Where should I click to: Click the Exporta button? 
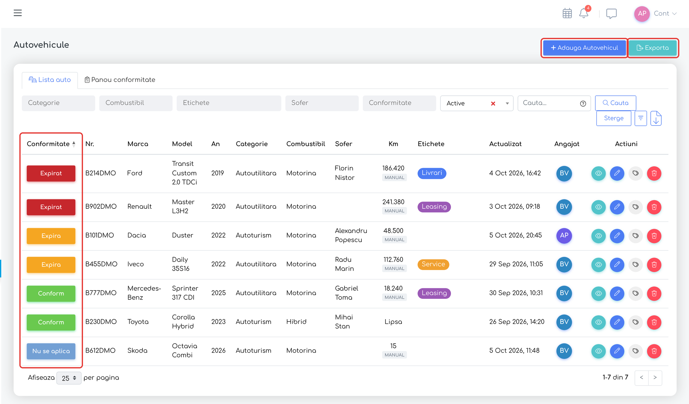[653, 48]
